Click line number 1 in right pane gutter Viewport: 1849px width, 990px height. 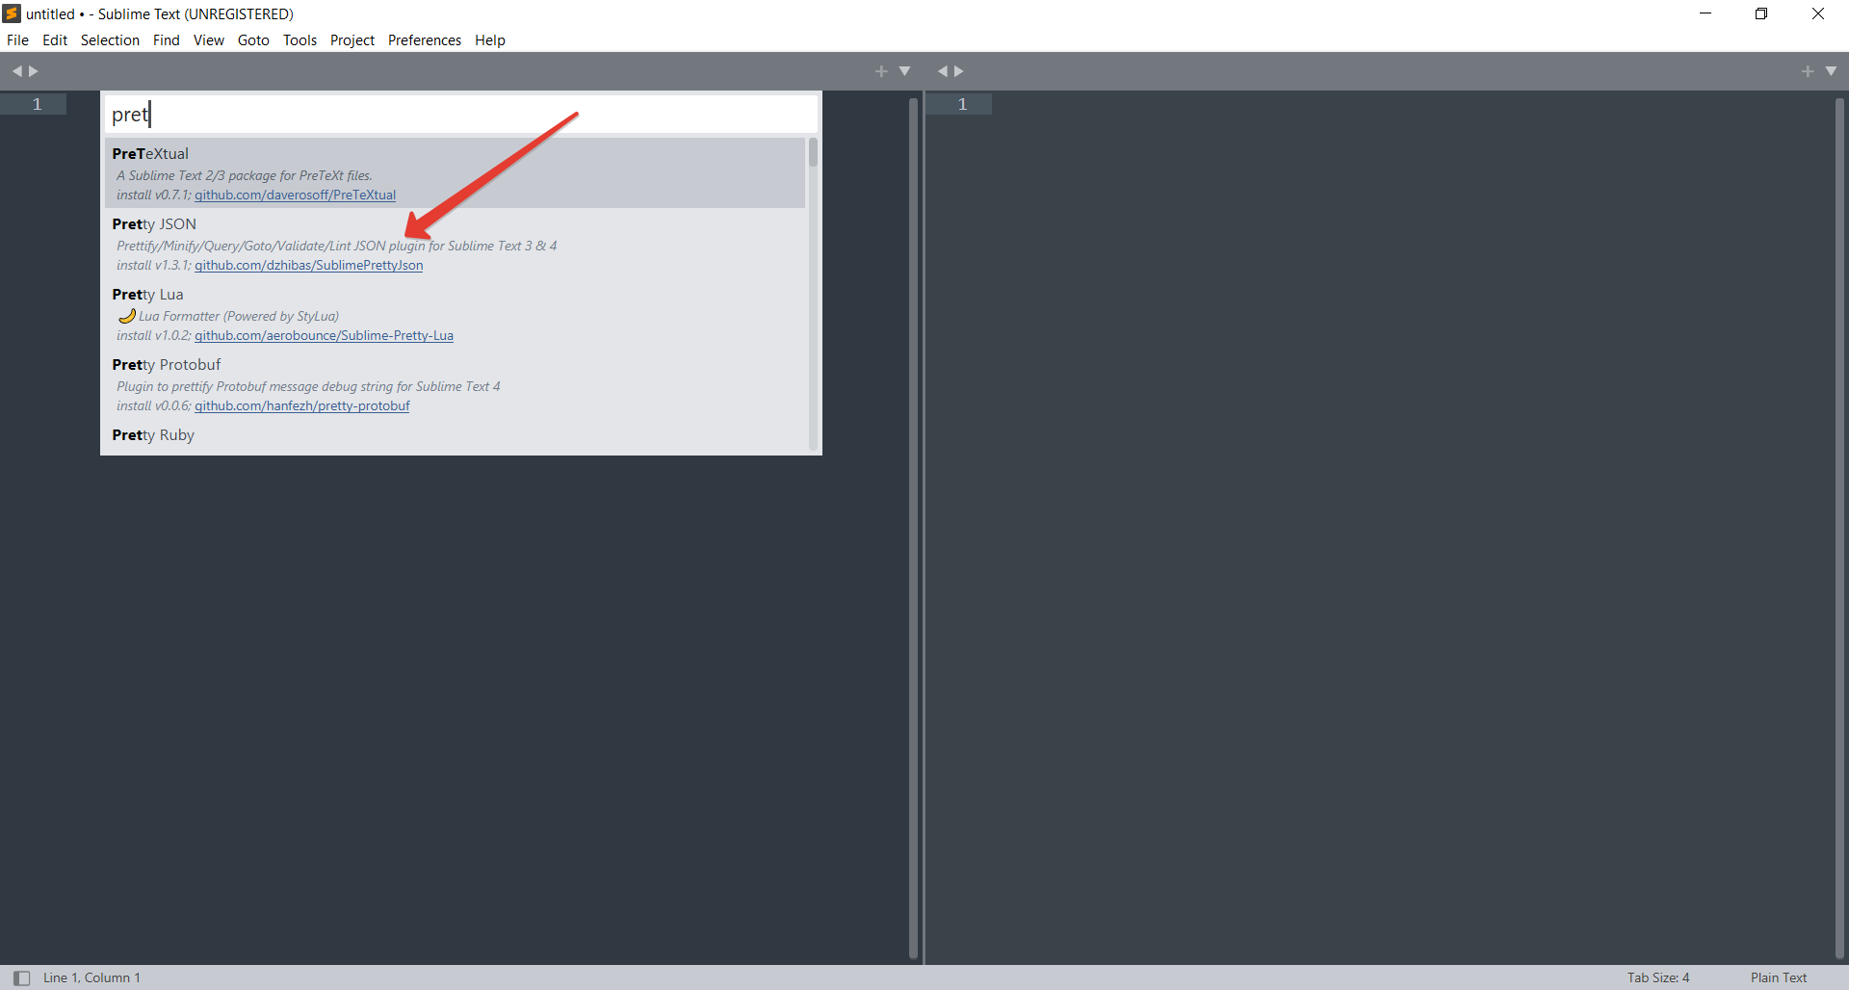tap(962, 104)
